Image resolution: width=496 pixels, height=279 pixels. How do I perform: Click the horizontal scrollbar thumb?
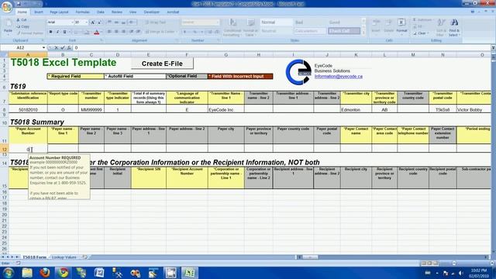(310, 257)
